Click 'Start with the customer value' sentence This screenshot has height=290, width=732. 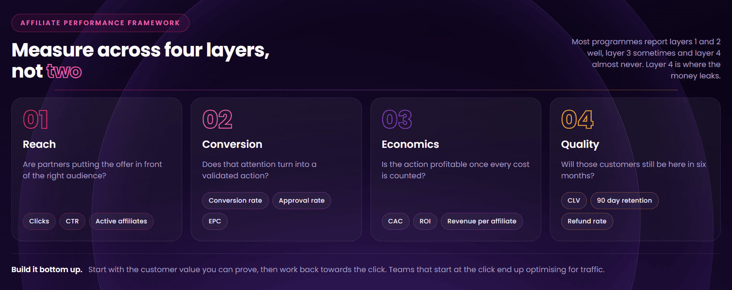[x=346, y=269]
